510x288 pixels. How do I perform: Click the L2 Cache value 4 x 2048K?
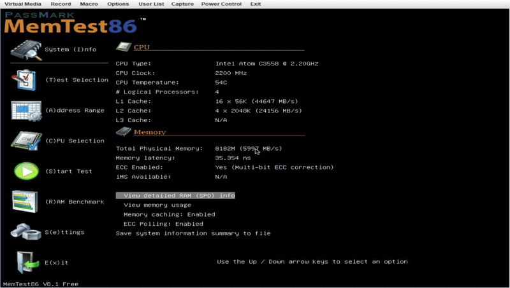pos(259,111)
